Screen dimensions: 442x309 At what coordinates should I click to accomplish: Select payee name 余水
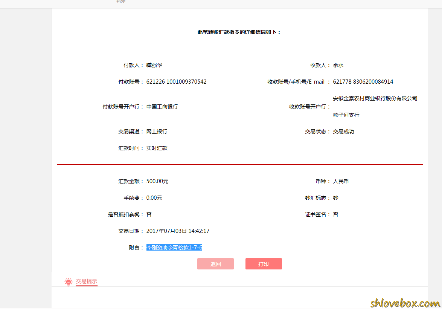338,65
